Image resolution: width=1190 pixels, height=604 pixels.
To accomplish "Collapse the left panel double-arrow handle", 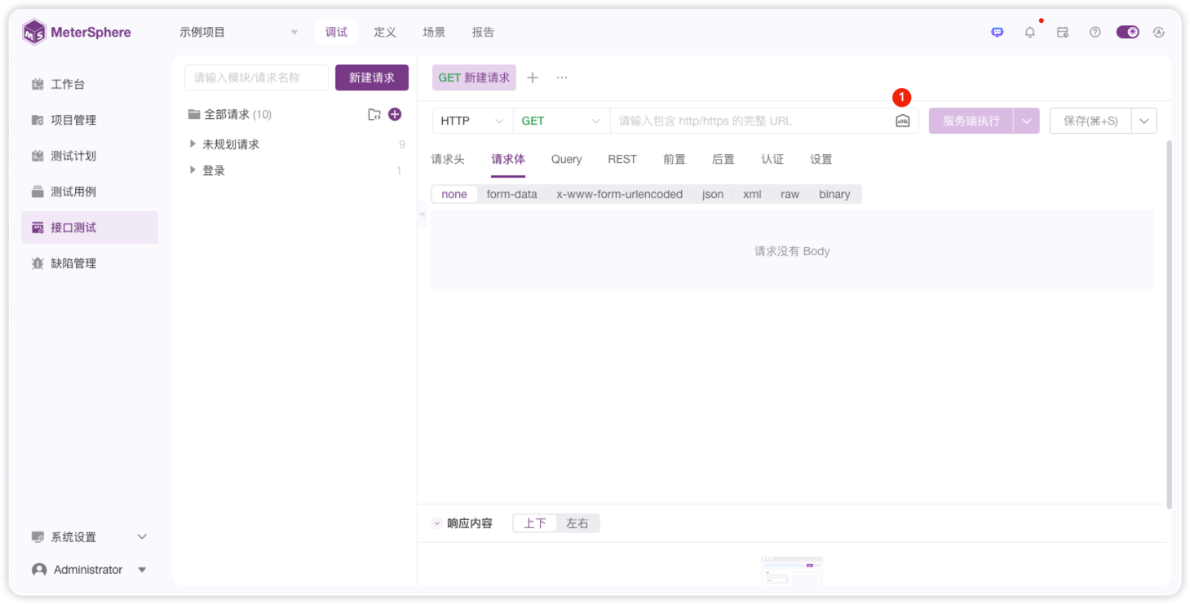I will click(x=422, y=214).
